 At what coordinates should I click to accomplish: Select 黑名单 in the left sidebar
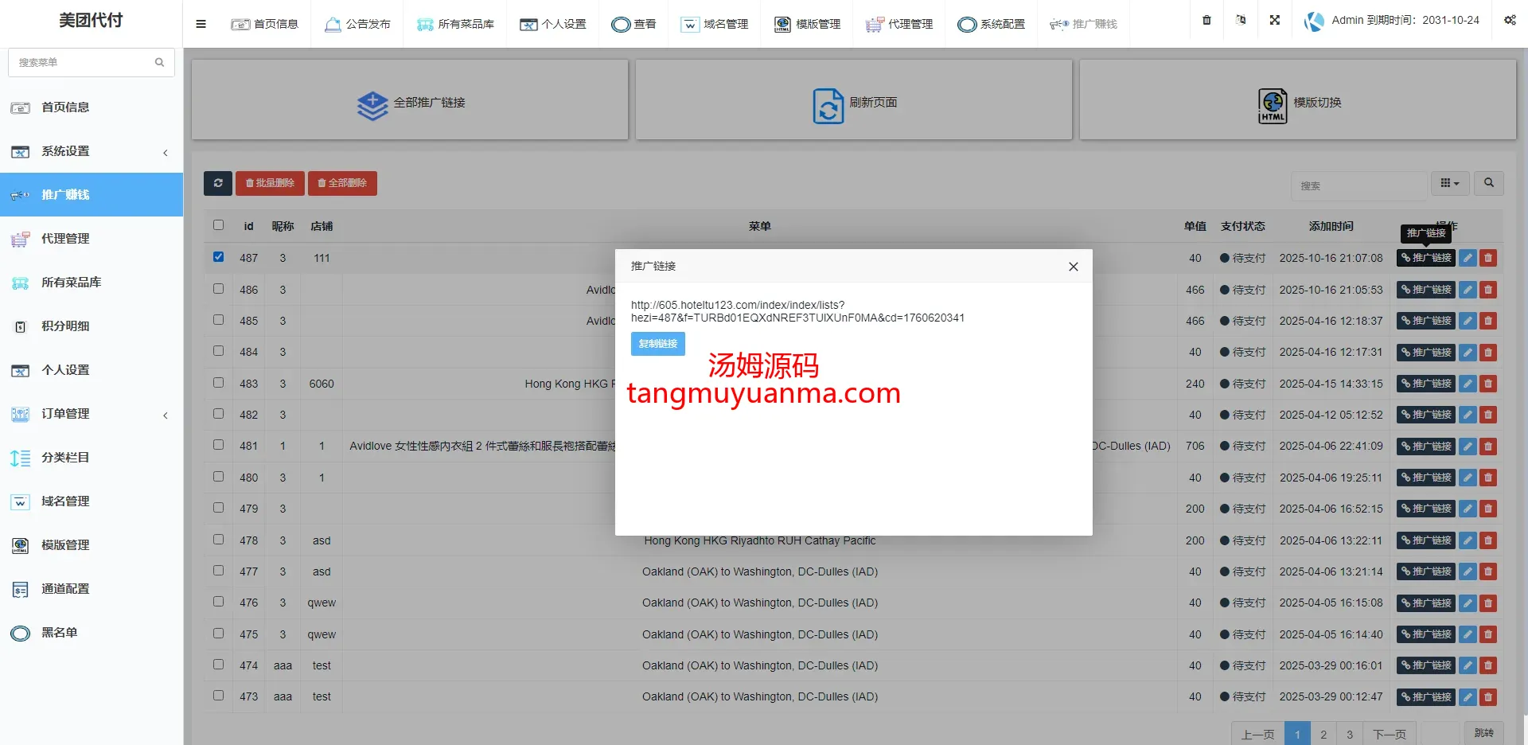pyautogui.click(x=60, y=633)
